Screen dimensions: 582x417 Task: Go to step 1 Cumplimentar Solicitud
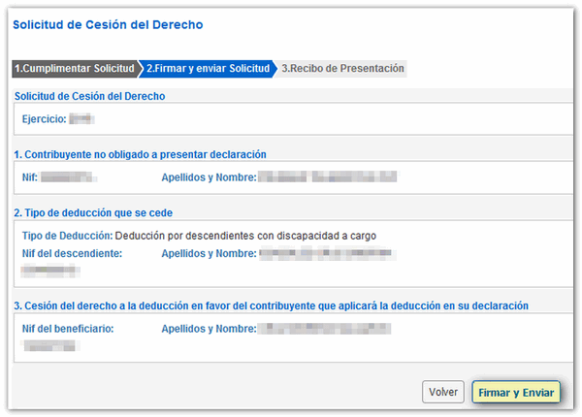pos(75,69)
